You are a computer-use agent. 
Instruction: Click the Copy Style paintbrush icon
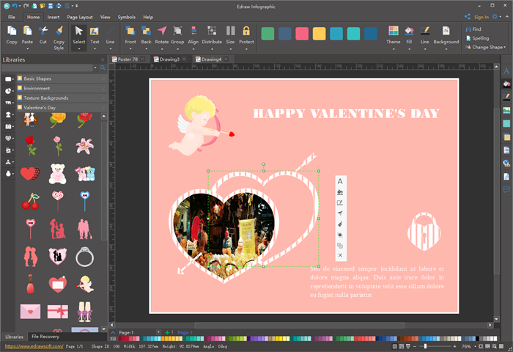coord(59,32)
